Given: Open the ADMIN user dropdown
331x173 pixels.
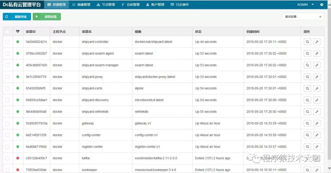Looking at the screenshot, I should [305, 4].
